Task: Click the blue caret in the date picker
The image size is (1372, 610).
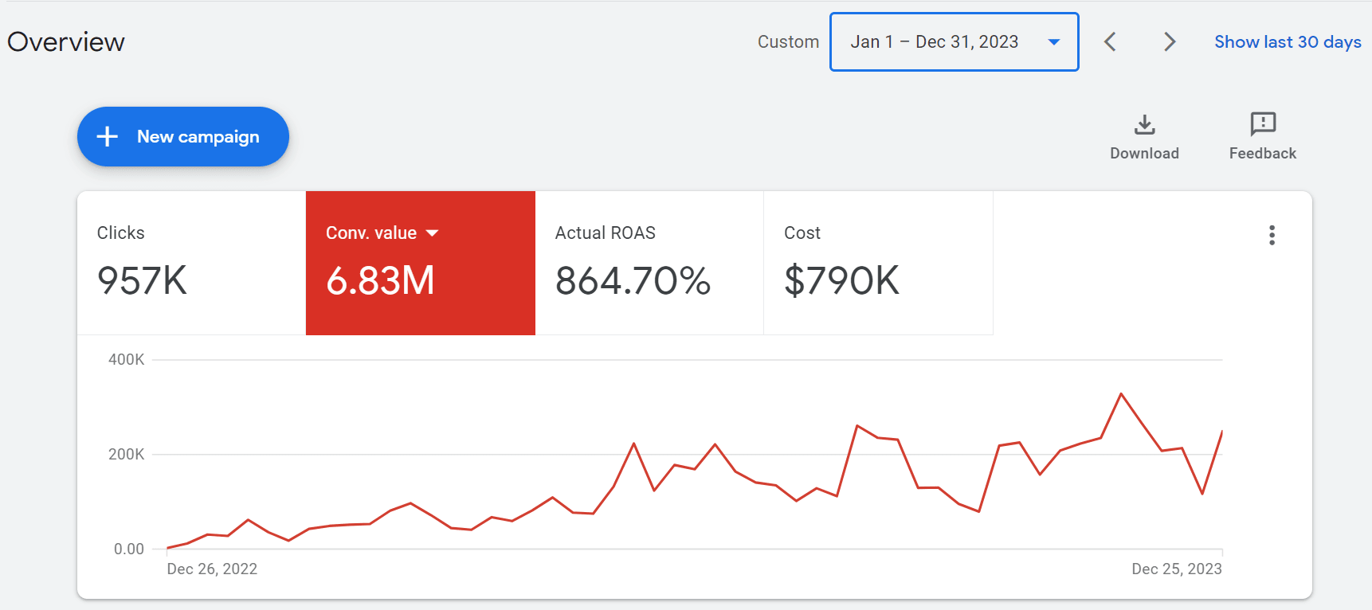Action: coord(1053,42)
